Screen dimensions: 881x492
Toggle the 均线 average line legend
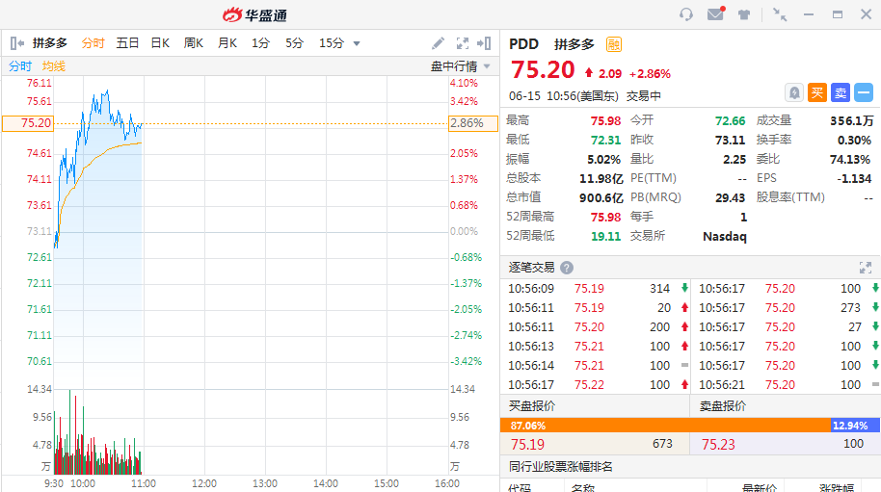point(54,66)
